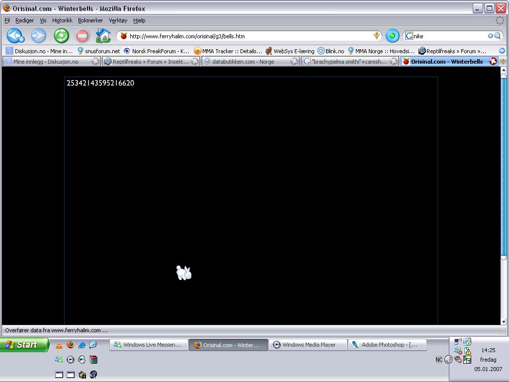Open the Rediger menu

pyautogui.click(x=25, y=20)
